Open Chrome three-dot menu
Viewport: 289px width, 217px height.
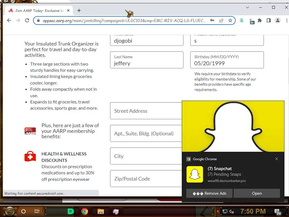[287, 20]
